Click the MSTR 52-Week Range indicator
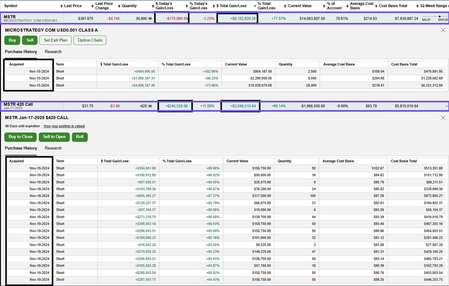This screenshot has width=449, height=286. 435,18
